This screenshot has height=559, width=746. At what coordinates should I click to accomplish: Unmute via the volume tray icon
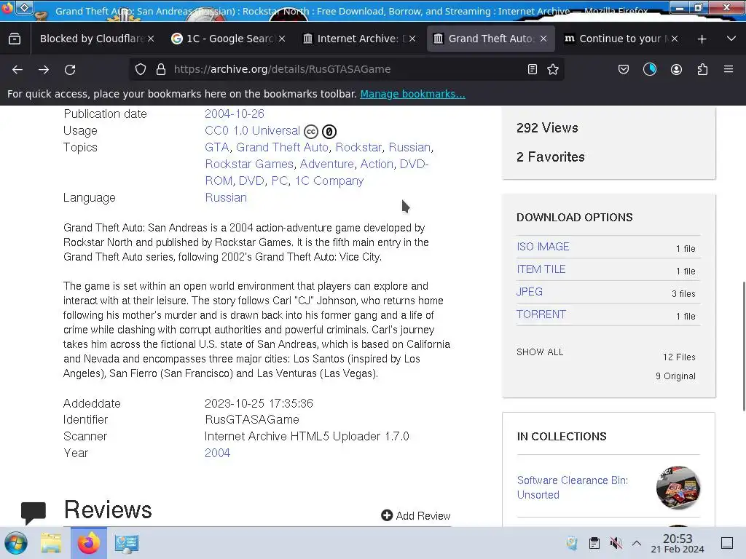pyautogui.click(x=616, y=543)
